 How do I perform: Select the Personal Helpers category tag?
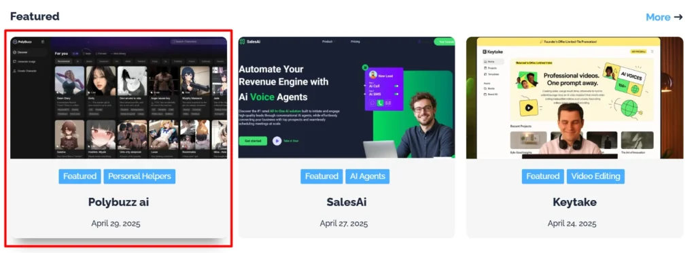click(139, 176)
